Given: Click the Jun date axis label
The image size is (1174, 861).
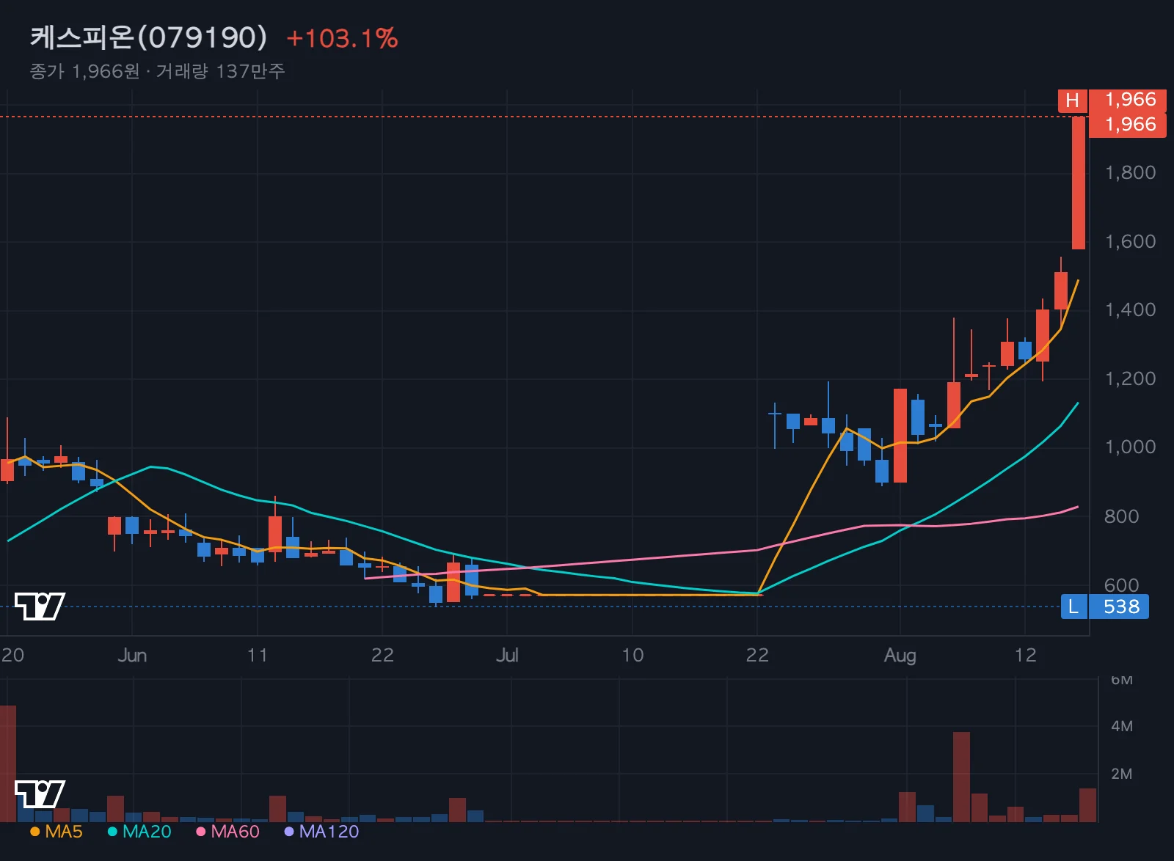Looking at the screenshot, I should pos(132,655).
